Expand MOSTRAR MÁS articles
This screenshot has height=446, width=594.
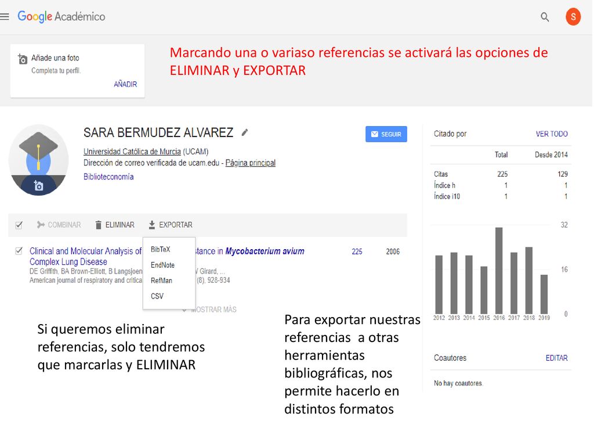[209, 310]
